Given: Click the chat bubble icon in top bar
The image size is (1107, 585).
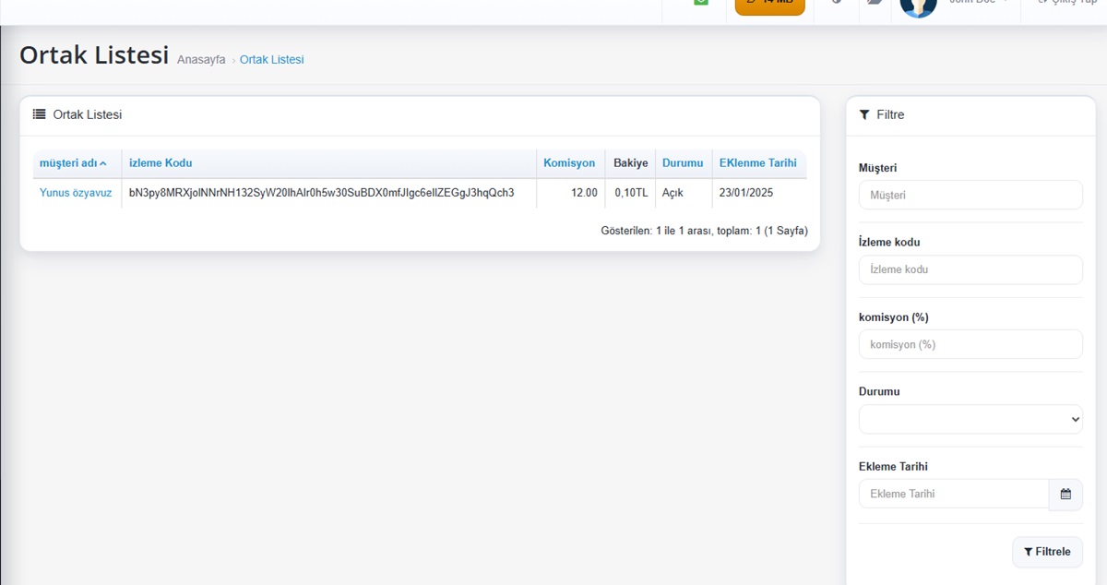Looking at the screenshot, I should click(874, 3).
